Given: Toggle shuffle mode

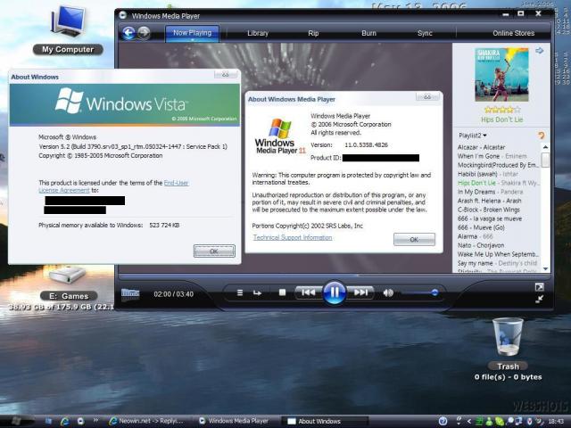Looking at the screenshot, I should point(240,292).
